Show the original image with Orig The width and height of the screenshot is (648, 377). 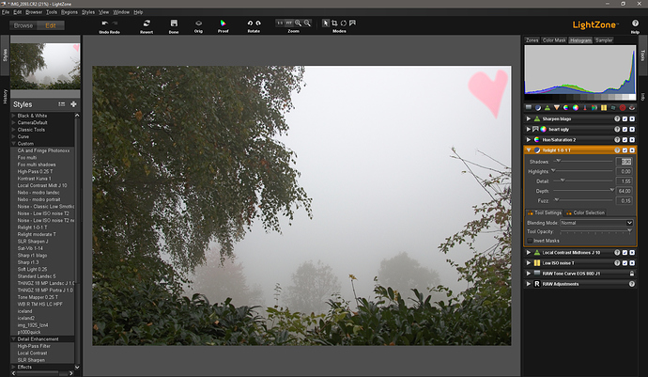[198, 24]
